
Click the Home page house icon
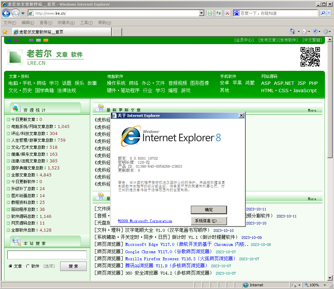click(293, 31)
